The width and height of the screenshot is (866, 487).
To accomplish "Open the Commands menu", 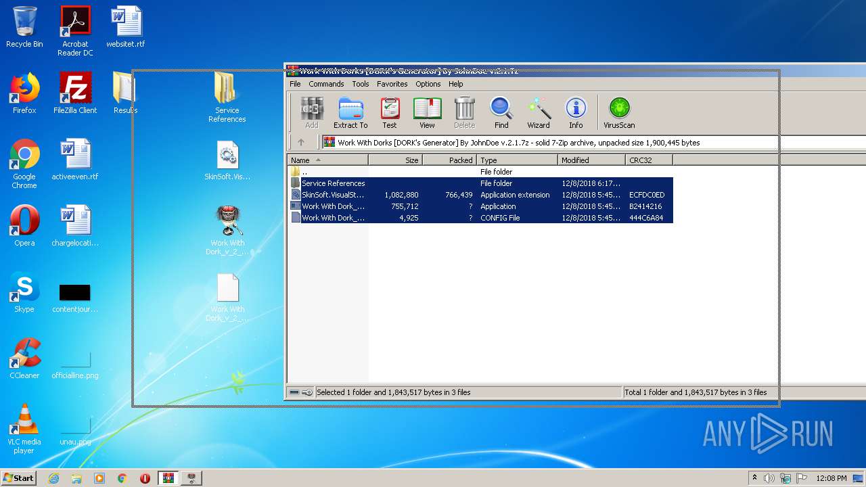I will pyautogui.click(x=326, y=84).
